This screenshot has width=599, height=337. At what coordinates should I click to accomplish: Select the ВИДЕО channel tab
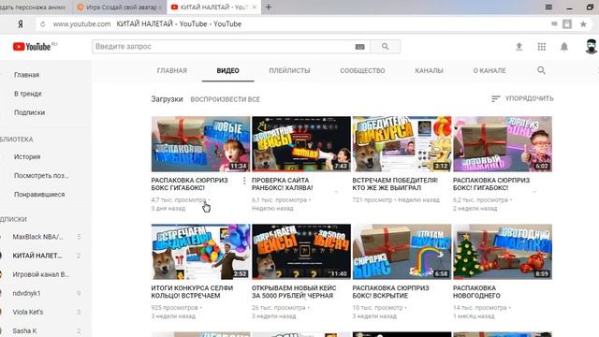point(228,71)
